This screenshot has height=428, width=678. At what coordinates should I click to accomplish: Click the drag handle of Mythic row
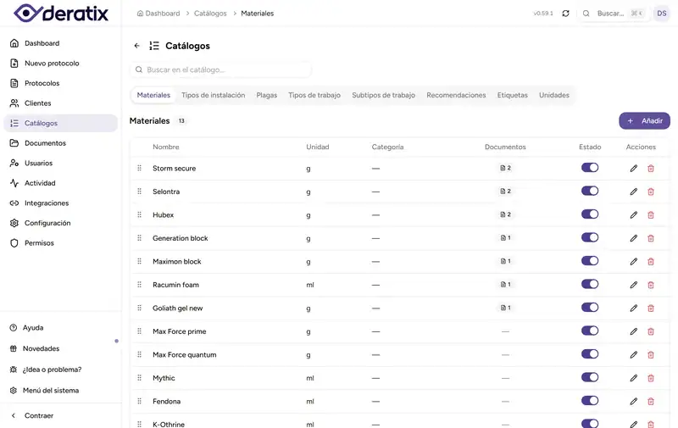coord(139,378)
